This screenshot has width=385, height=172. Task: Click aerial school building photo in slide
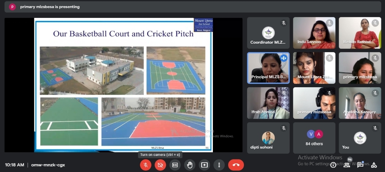pos(92,70)
